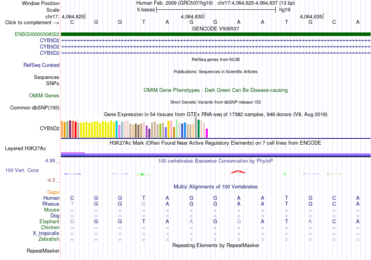The image size is (371, 260).
Task: Open the OMIM Genes track label
Action: 44,96
